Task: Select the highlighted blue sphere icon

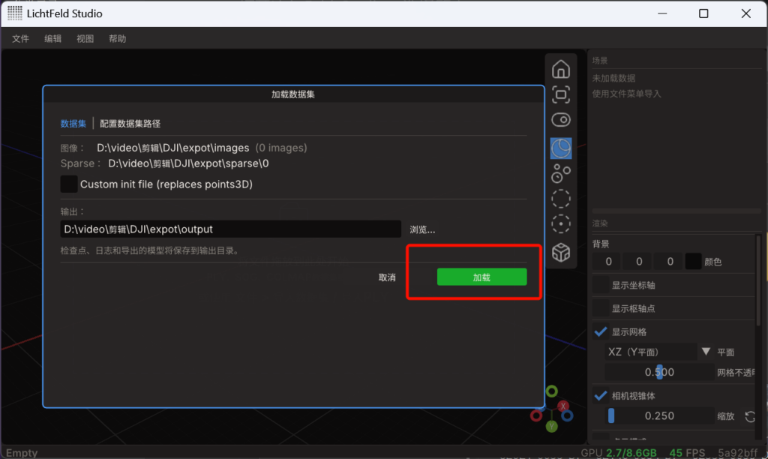Action: [560, 148]
